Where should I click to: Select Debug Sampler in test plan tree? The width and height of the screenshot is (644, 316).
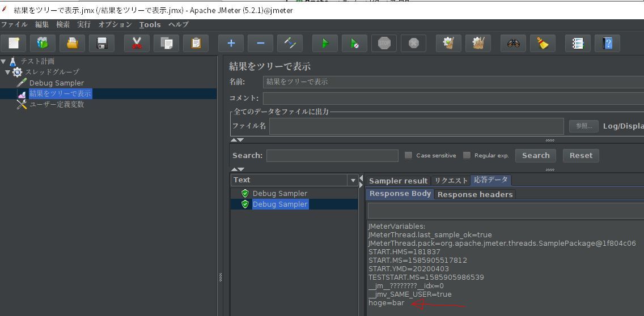(x=56, y=83)
